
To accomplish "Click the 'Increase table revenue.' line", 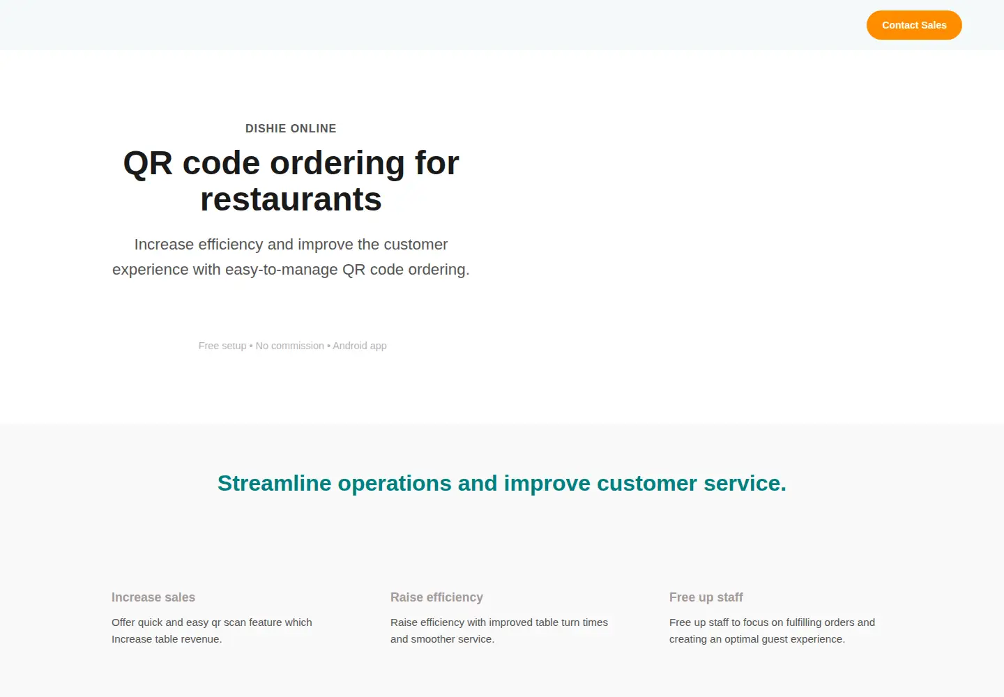I will click(x=167, y=639).
